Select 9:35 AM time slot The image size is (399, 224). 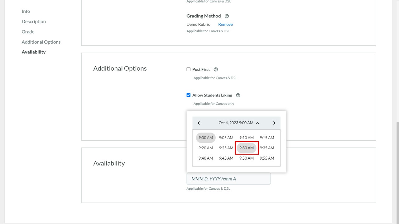[x=267, y=148]
